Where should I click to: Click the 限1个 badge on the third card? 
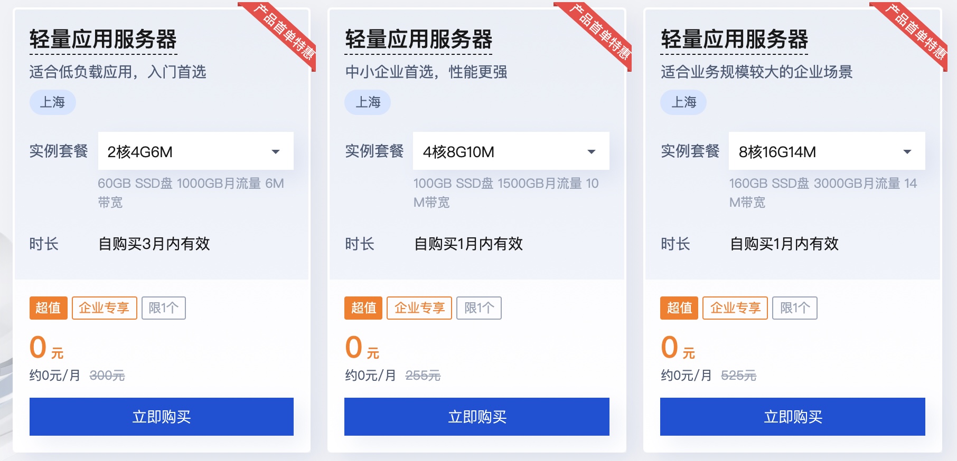point(795,308)
